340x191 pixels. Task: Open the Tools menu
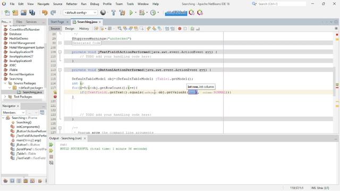click(x=130, y=4)
